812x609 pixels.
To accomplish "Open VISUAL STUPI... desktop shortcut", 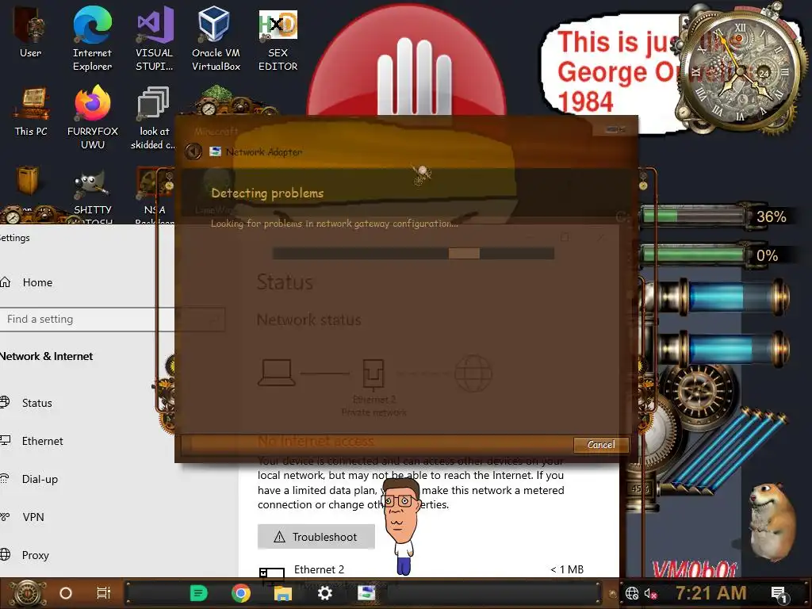I will click(x=155, y=39).
